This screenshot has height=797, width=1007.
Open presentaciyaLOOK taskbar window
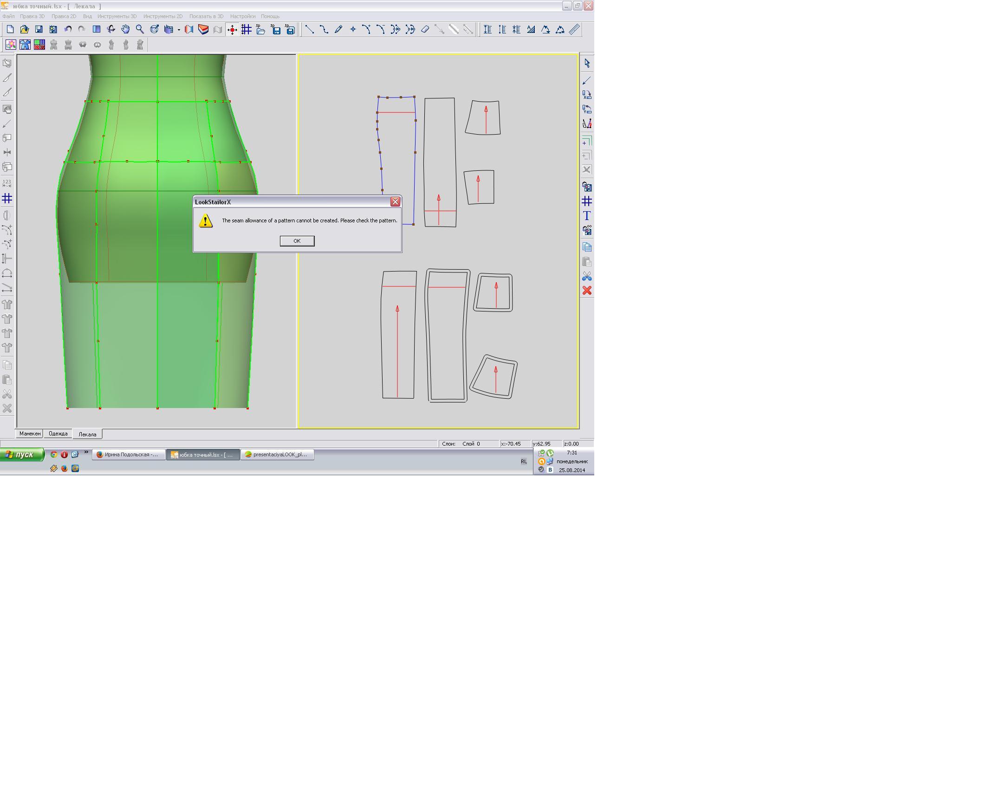277,454
